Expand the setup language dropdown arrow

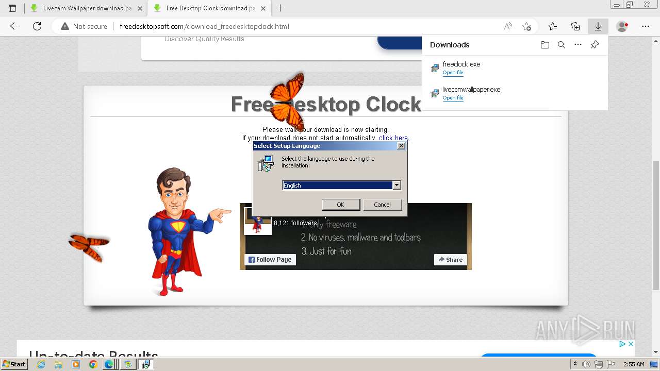pos(397,185)
